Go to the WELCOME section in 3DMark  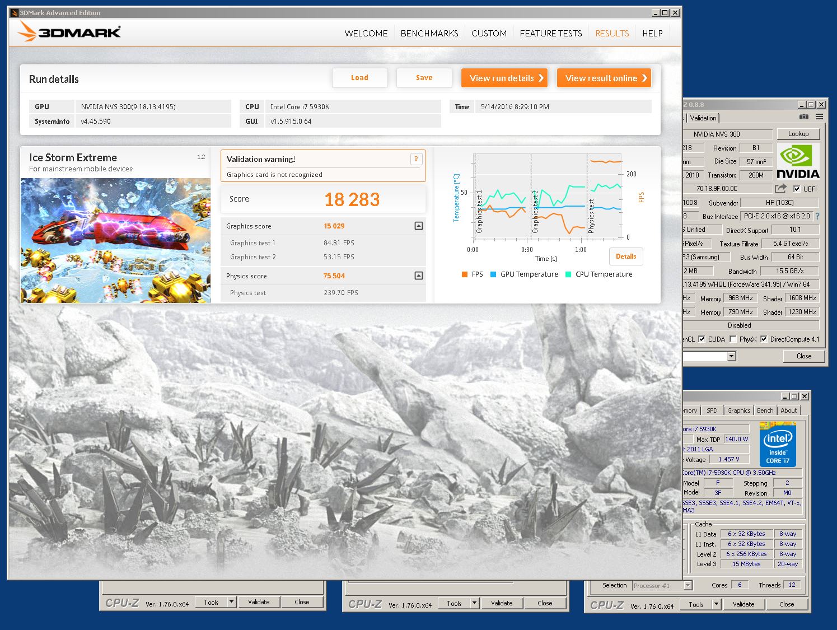click(x=366, y=34)
